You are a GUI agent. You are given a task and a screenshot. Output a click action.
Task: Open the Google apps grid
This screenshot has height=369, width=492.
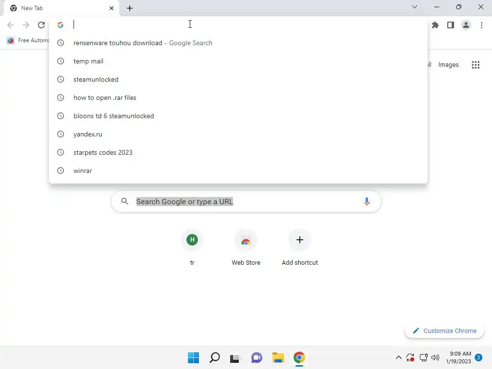476,65
